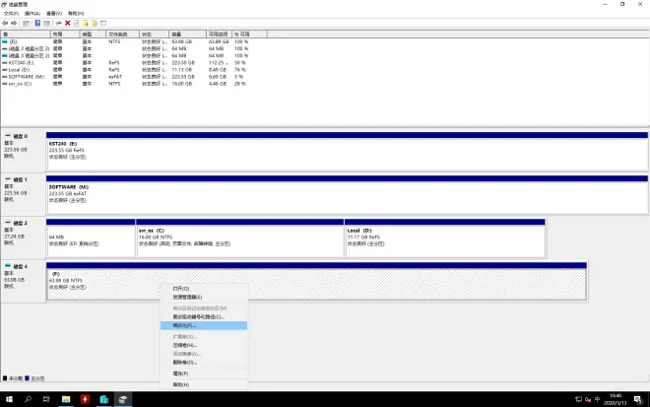Open the 帮助(H) menu in the menu bar
This screenshot has width=650, height=407.
click(x=76, y=14)
